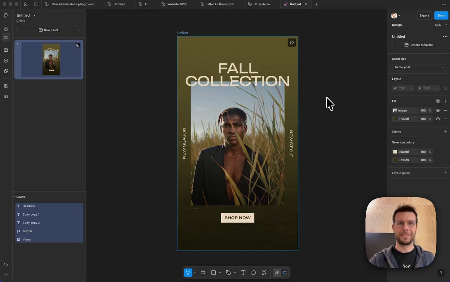Open the 43% zoom level dropdown

tap(440, 25)
